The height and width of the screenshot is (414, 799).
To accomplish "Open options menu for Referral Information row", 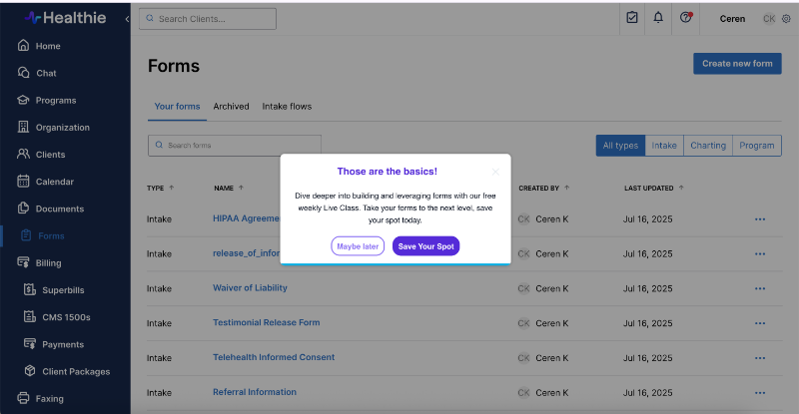I will pyautogui.click(x=760, y=393).
